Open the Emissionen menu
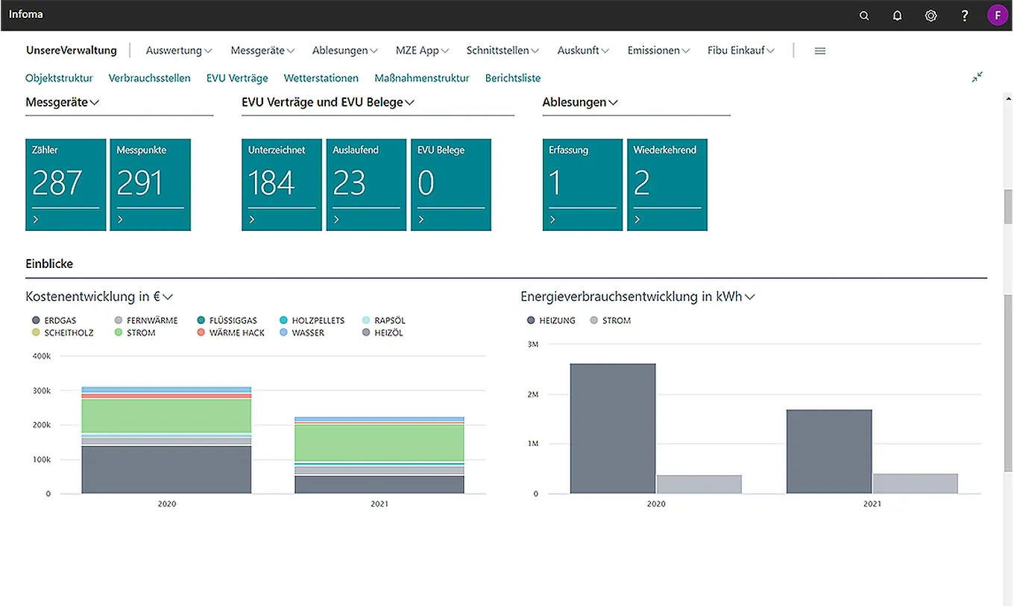This screenshot has width=1014, height=606. coord(659,51)
